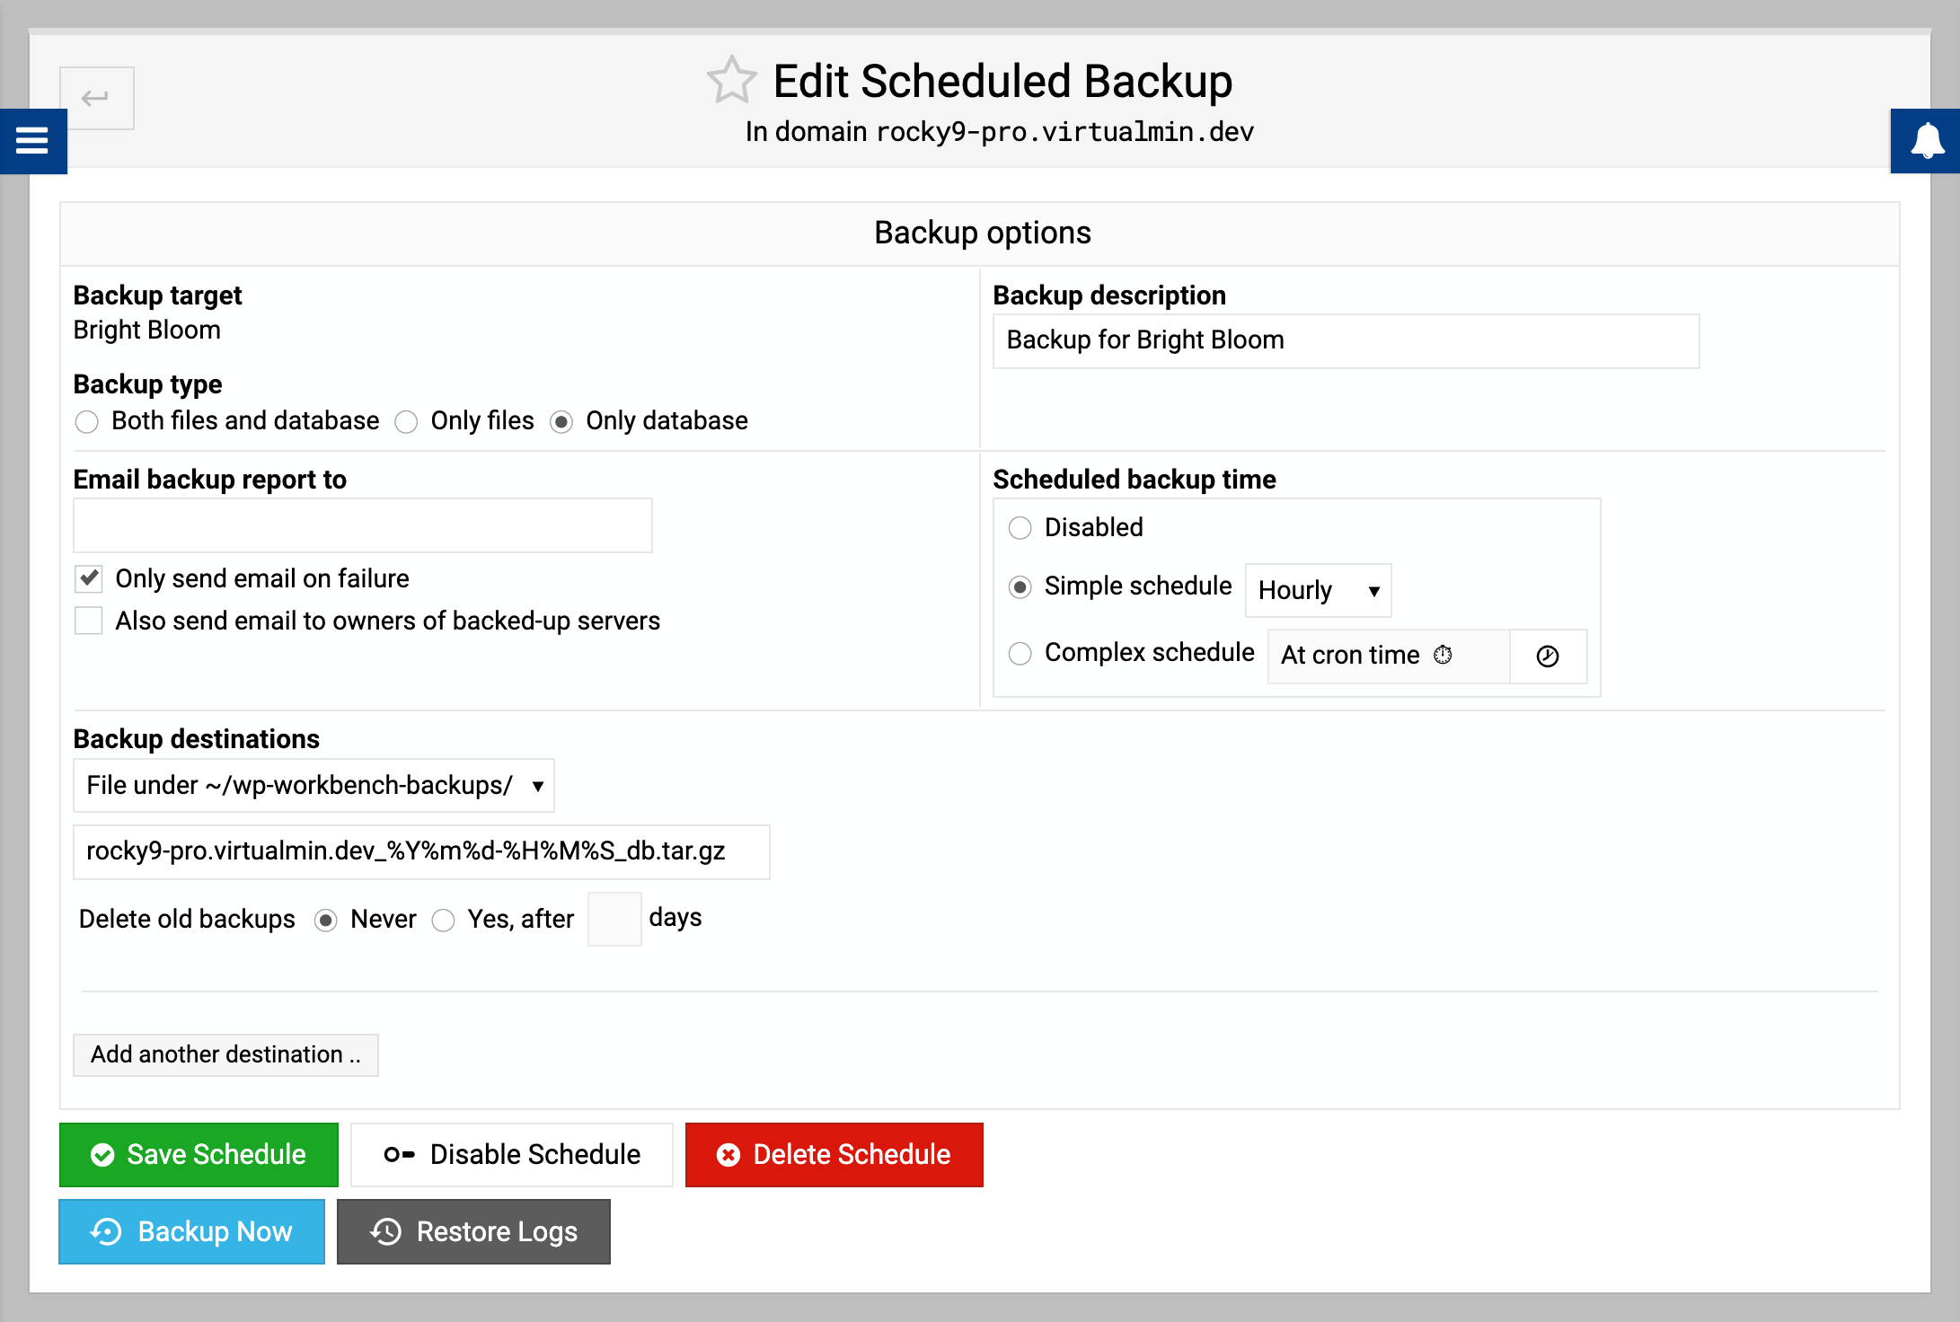Image resolution: width=1960 pixels, height=1322 pixels.
Task: Save the schedule
Action: (199, 1154)
